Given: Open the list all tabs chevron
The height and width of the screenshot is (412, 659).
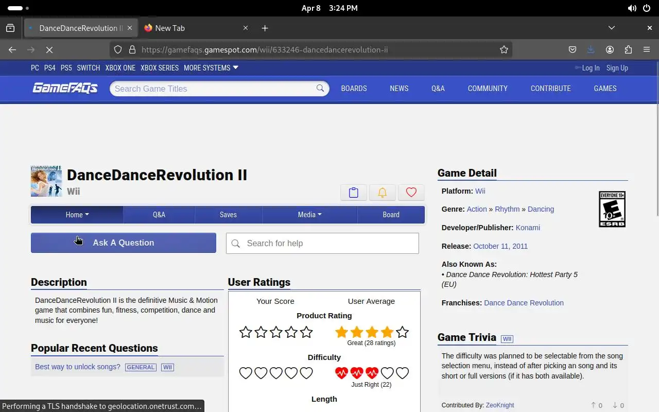Looking at the screenshot, I should point(612,28).
